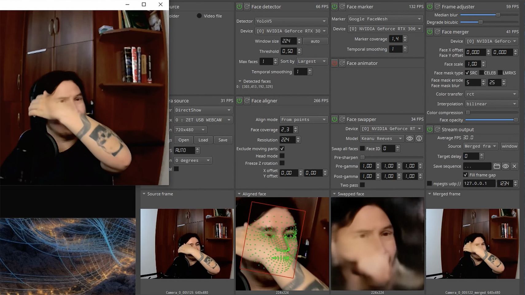Toggle save sequence preview eye icon

pyautogui.click(x=506, y=166)
